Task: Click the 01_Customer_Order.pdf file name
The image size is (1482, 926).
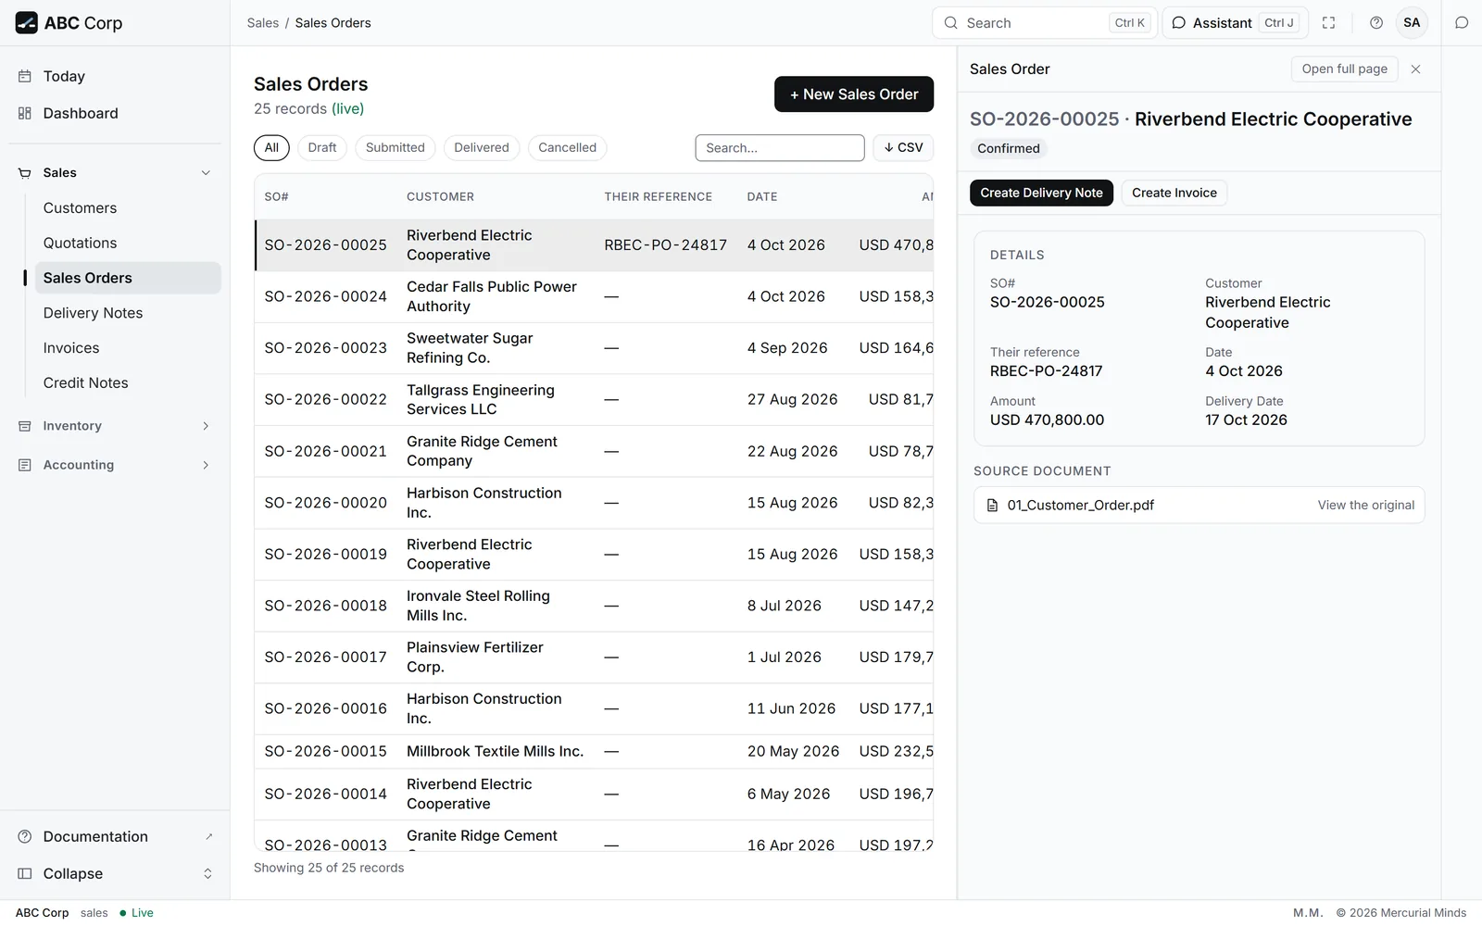Action: click(x=1080, y=506)
